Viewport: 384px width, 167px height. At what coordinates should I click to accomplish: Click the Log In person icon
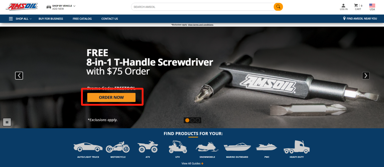[x=343, y=5]
